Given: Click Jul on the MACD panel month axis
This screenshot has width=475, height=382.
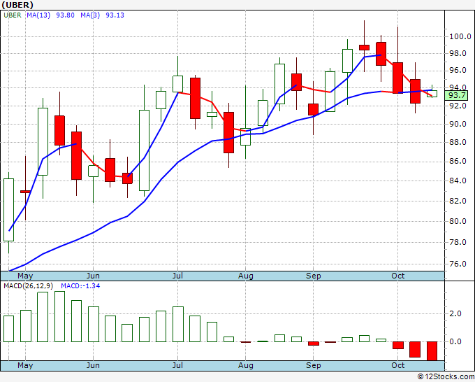Looking at the screenshot, I should pyautogui.click(x=177, y=365).
